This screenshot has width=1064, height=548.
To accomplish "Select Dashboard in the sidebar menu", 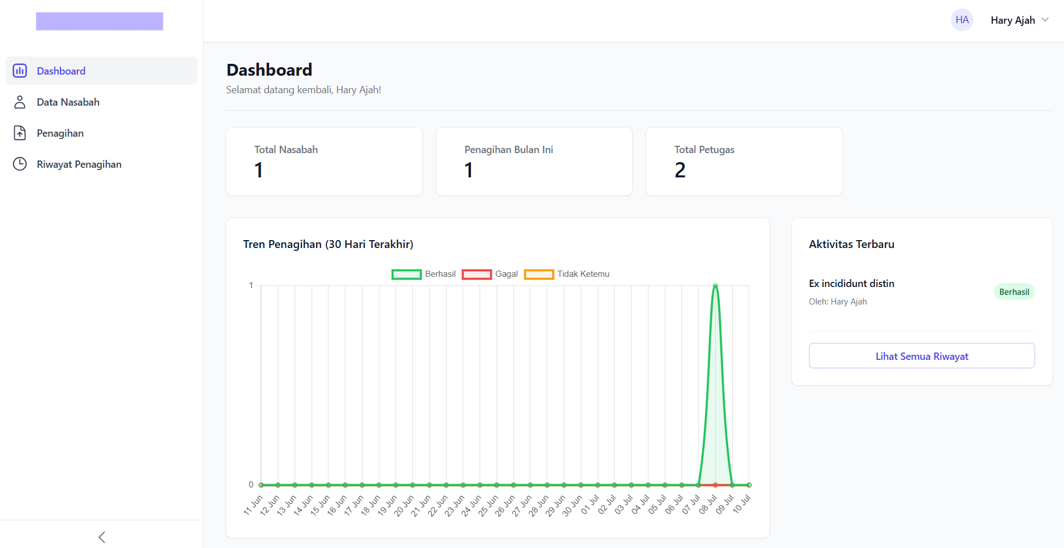I will [61, 71].
